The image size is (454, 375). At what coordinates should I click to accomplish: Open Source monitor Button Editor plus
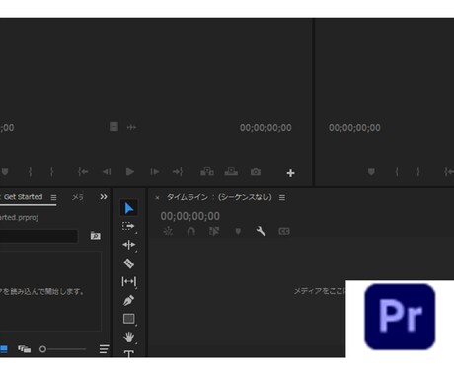[290, 173]
